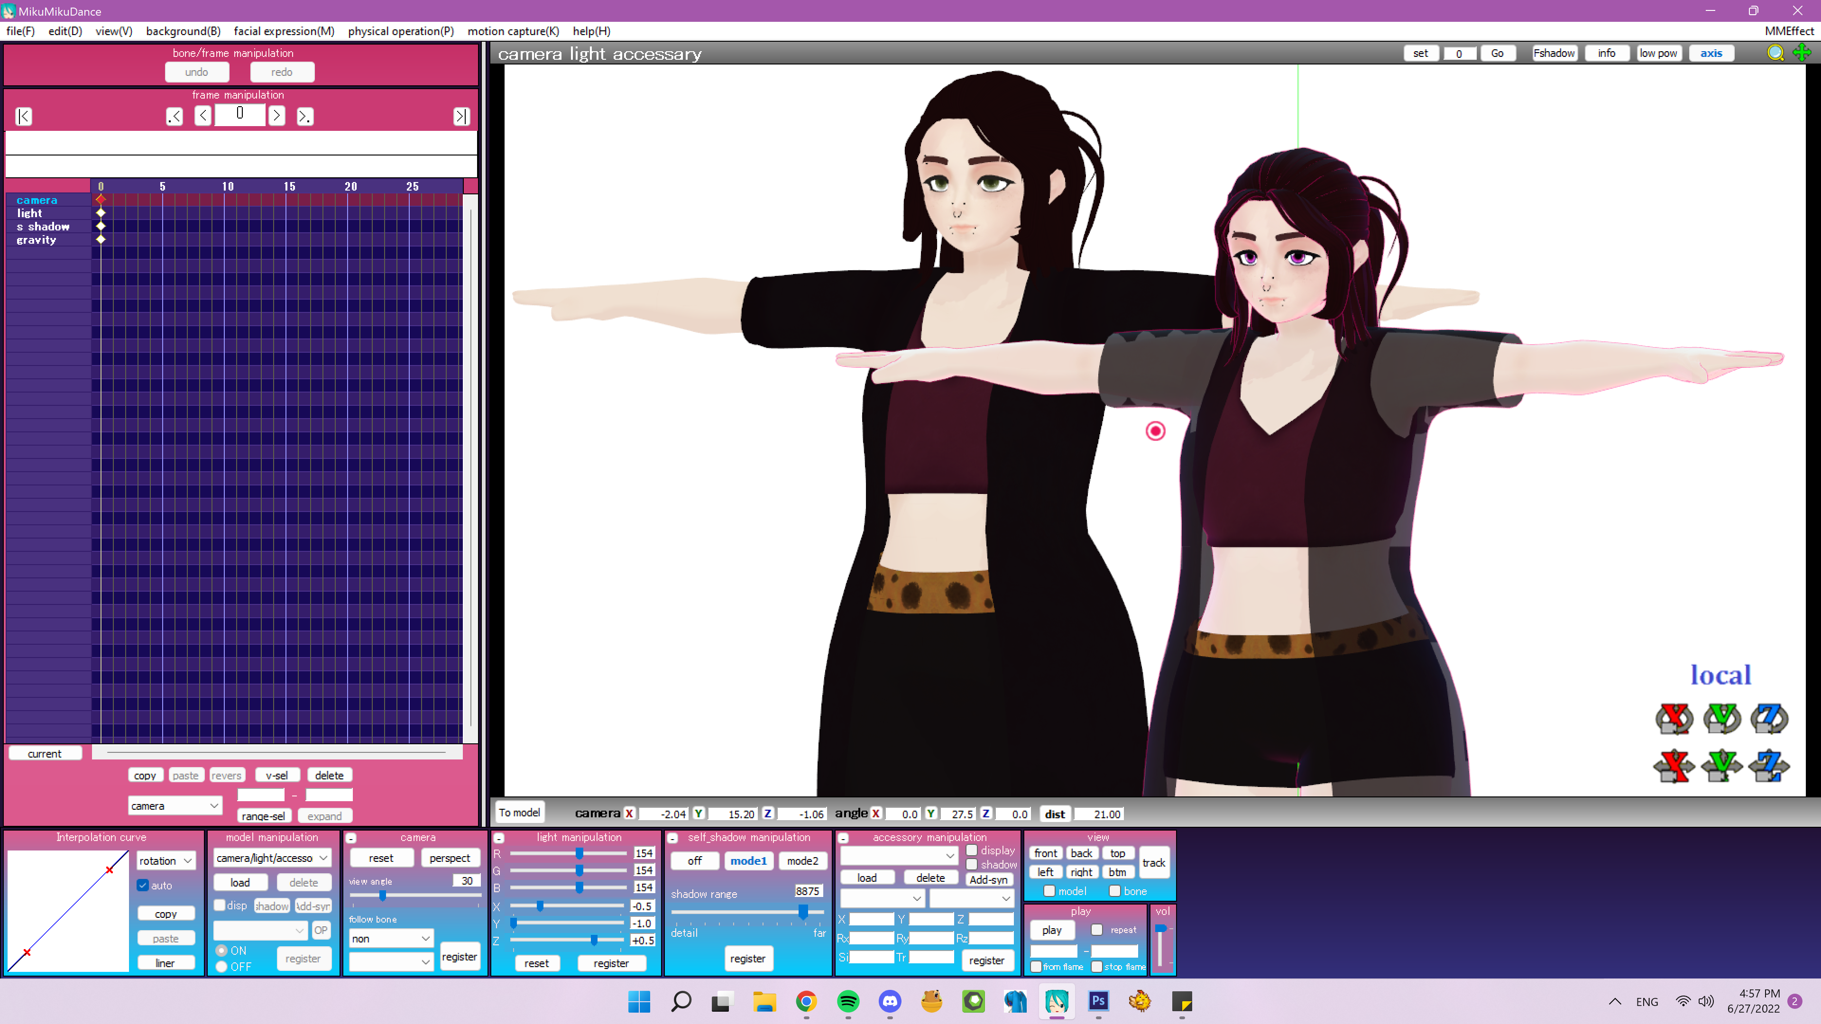Open the camera/light/accessory model dropdown

click(x=272, y=858)
